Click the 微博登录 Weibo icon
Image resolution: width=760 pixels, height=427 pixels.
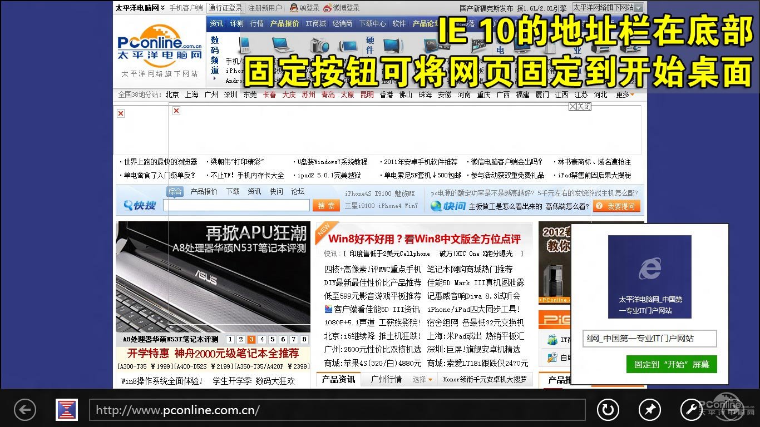tap(327, 8)
